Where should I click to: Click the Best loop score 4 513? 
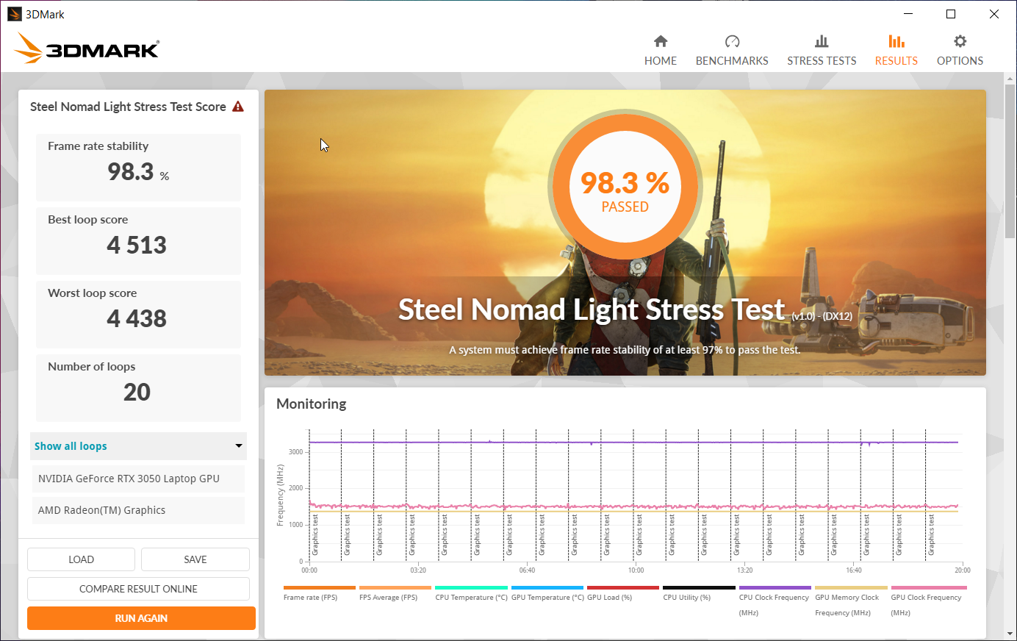point(137,246)
